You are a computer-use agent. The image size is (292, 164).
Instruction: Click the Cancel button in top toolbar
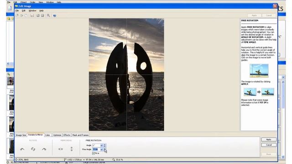coord(269,15)
